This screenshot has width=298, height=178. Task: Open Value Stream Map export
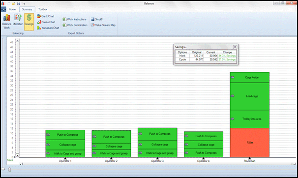pos(103,25)
